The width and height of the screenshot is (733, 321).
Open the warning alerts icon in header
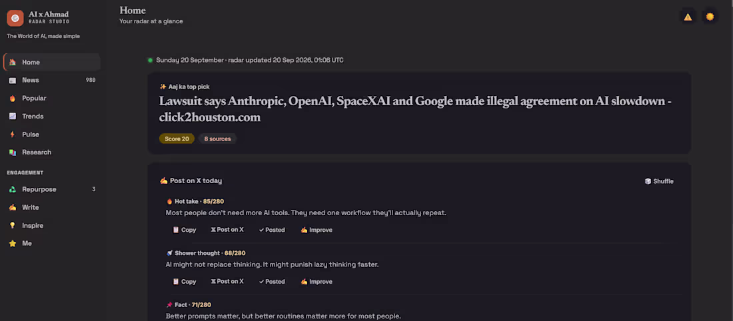coord(688,17)
